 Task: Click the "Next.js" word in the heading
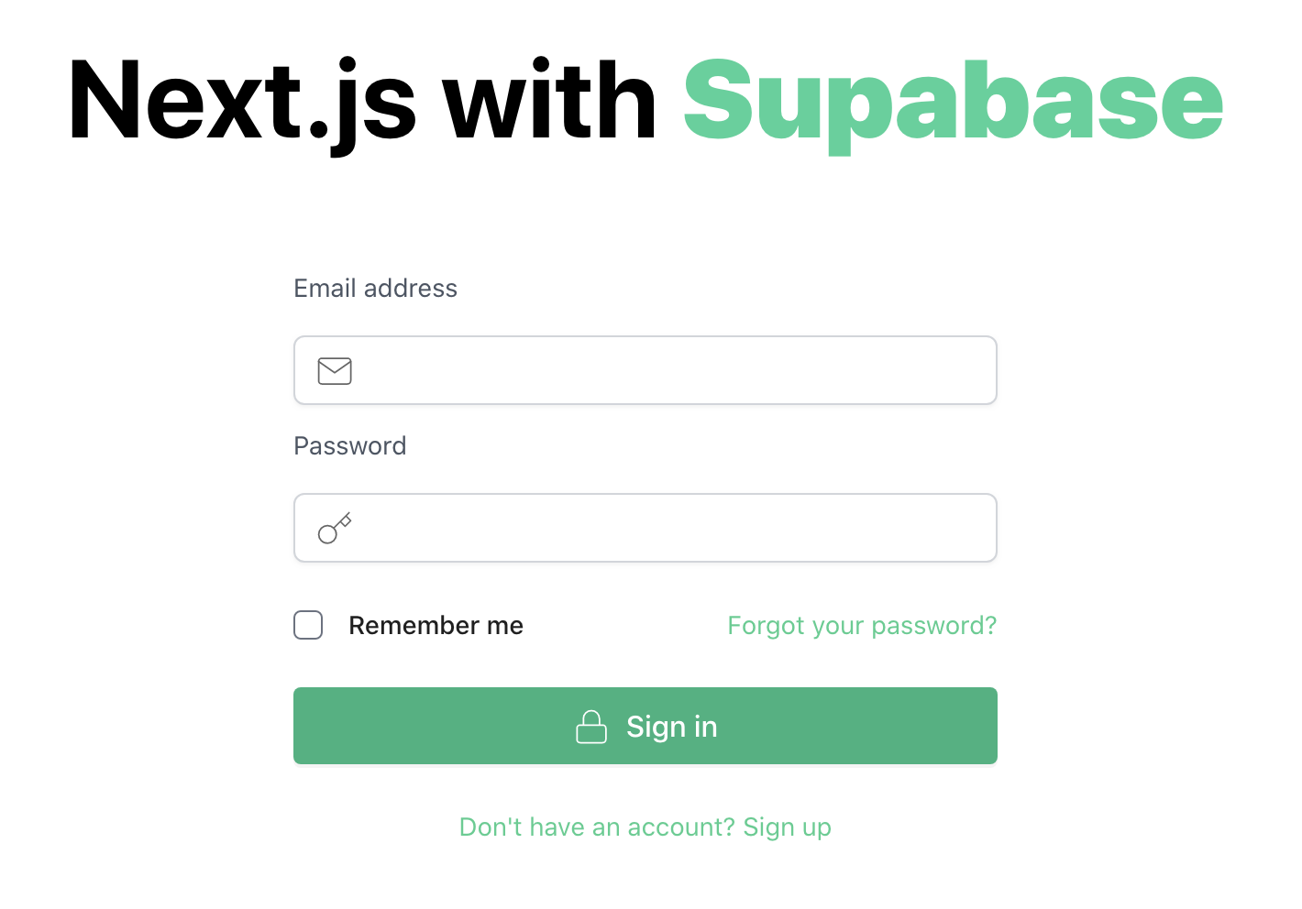tap(242, 103)
